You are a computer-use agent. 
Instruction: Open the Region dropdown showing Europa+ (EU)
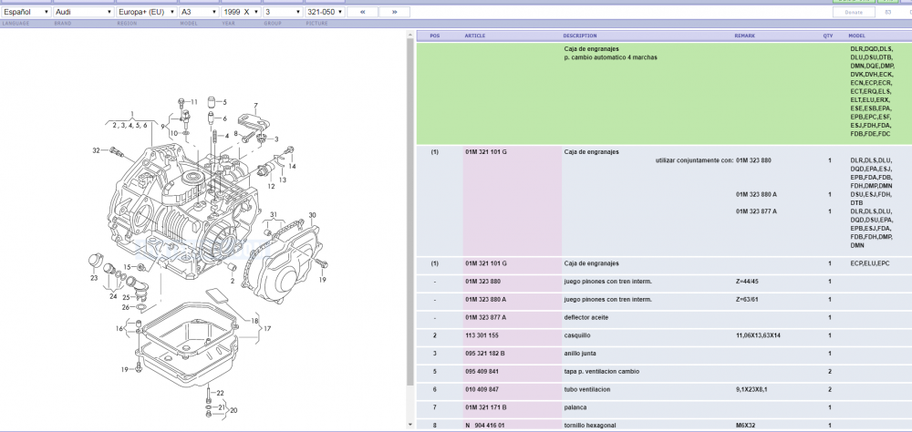click(x=147, y=12)
